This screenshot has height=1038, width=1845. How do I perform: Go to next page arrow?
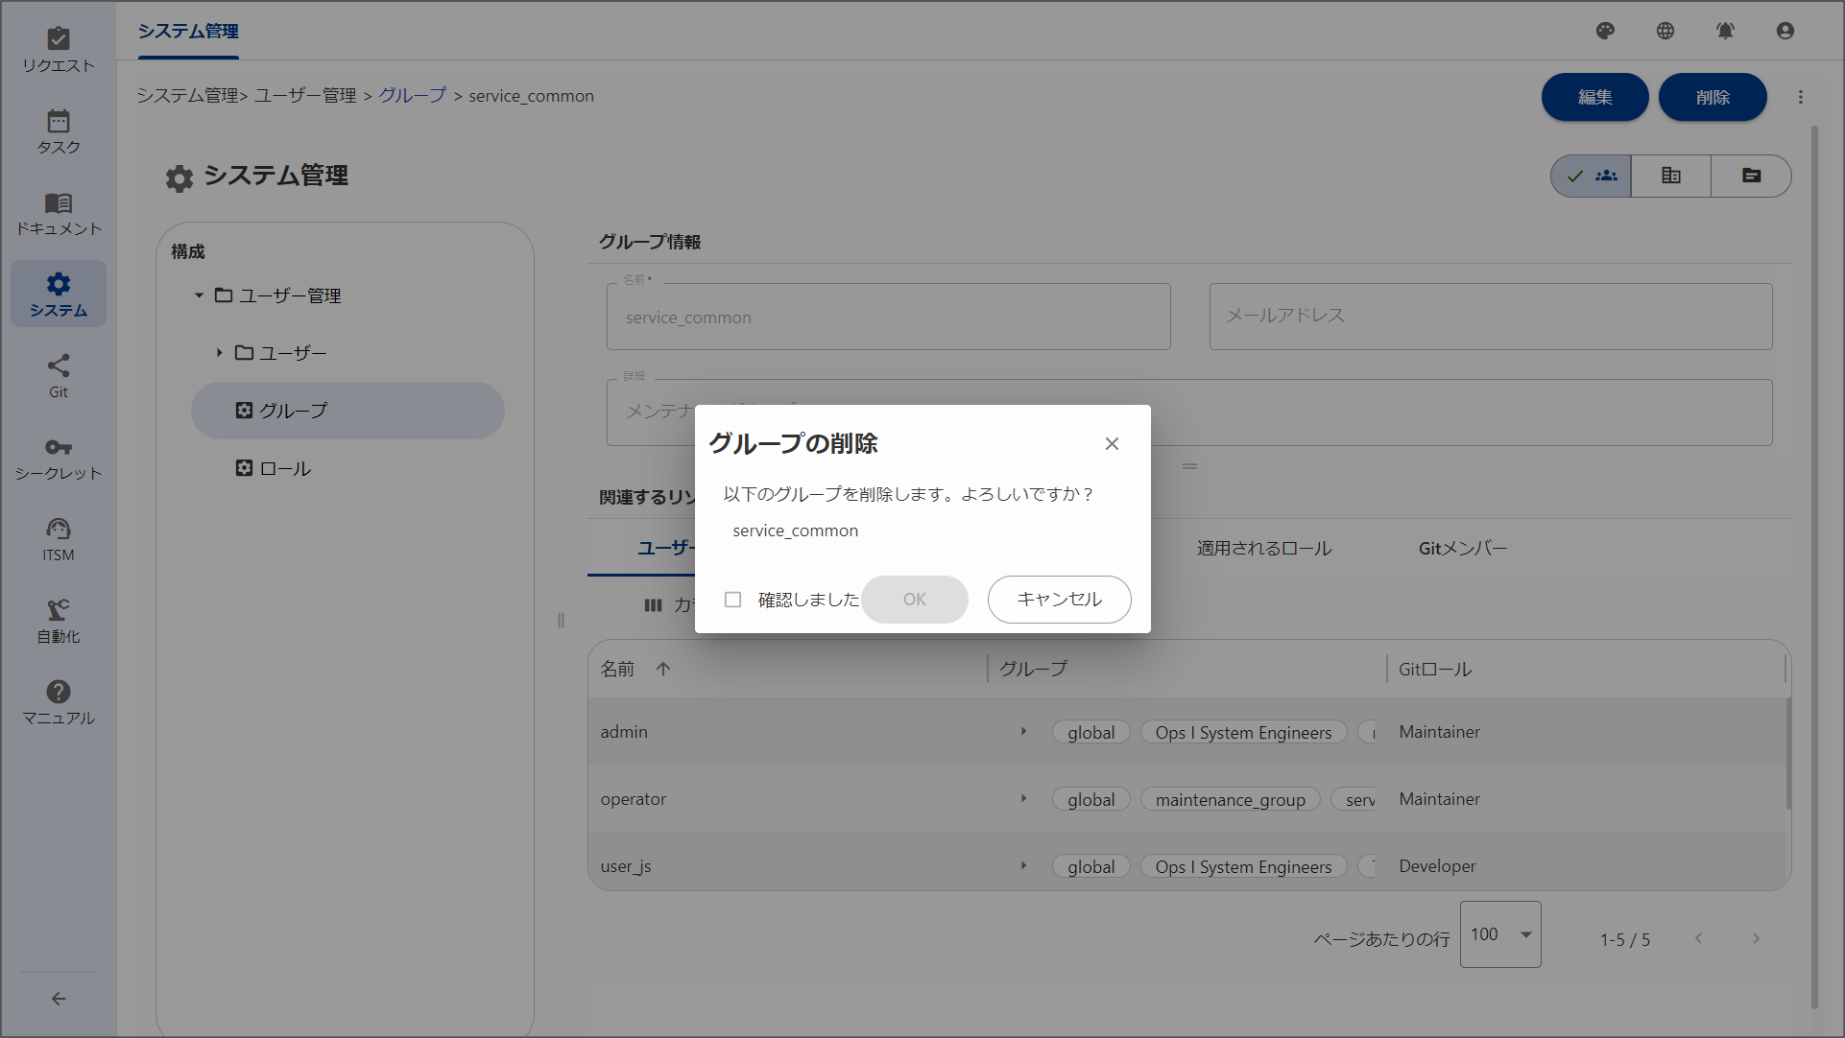(1756, 938)
